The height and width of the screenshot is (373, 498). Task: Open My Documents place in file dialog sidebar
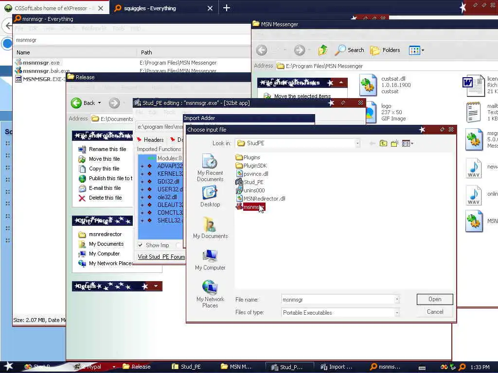point(210,228)
